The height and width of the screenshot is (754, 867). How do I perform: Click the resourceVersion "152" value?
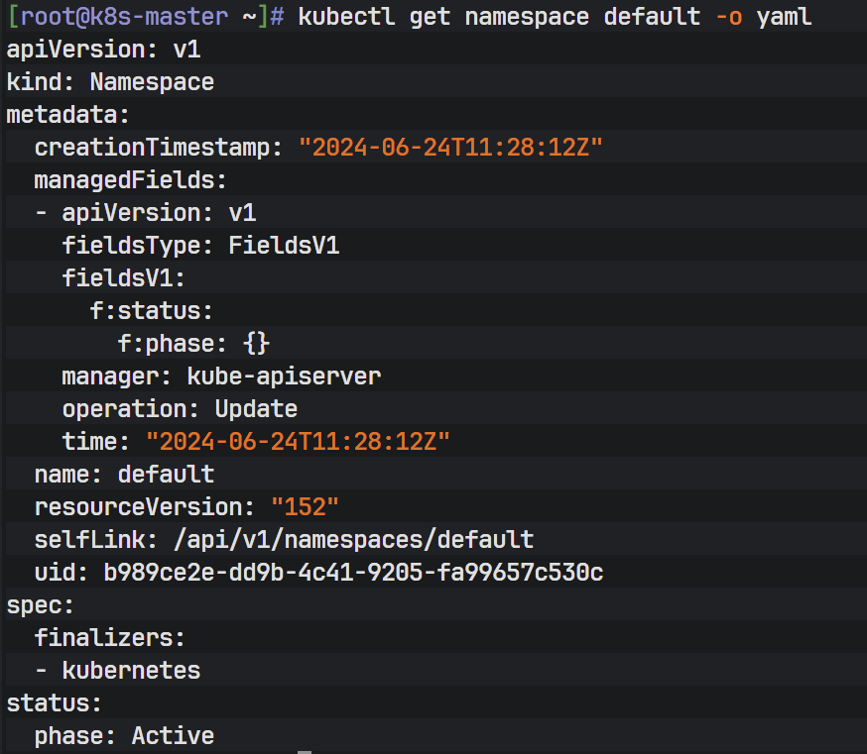[305, 507]
